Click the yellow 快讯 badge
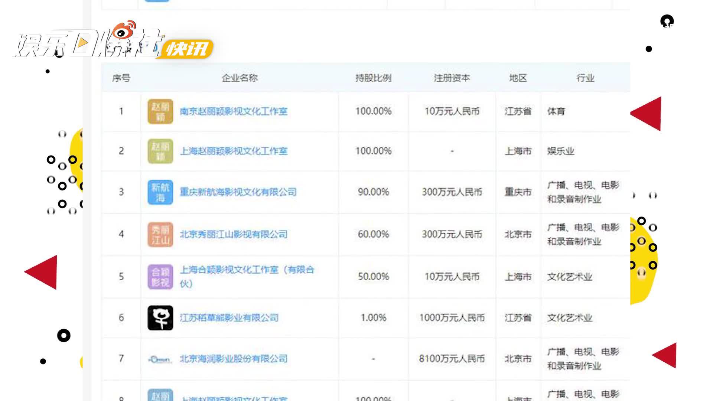 [x=186, y=49]
